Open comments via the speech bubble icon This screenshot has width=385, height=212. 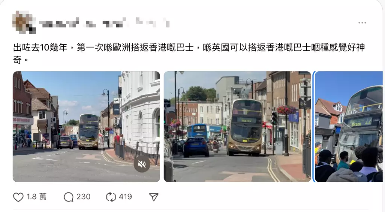tap(68, 197)
